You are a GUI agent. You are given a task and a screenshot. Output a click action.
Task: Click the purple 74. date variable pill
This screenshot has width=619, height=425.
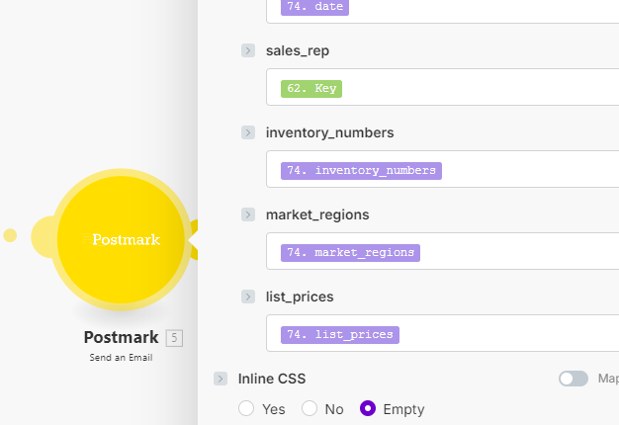[314, 7]
